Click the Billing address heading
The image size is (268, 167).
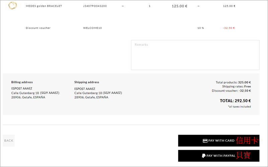pyautogui.click(x=22, y=82)
